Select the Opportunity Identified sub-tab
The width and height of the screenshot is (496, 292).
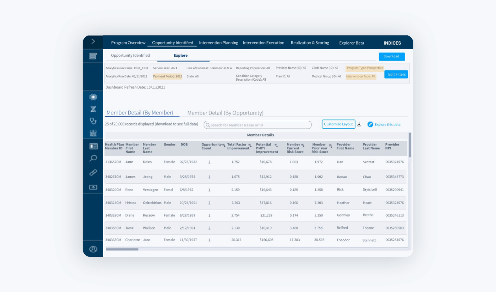point(130,55)
